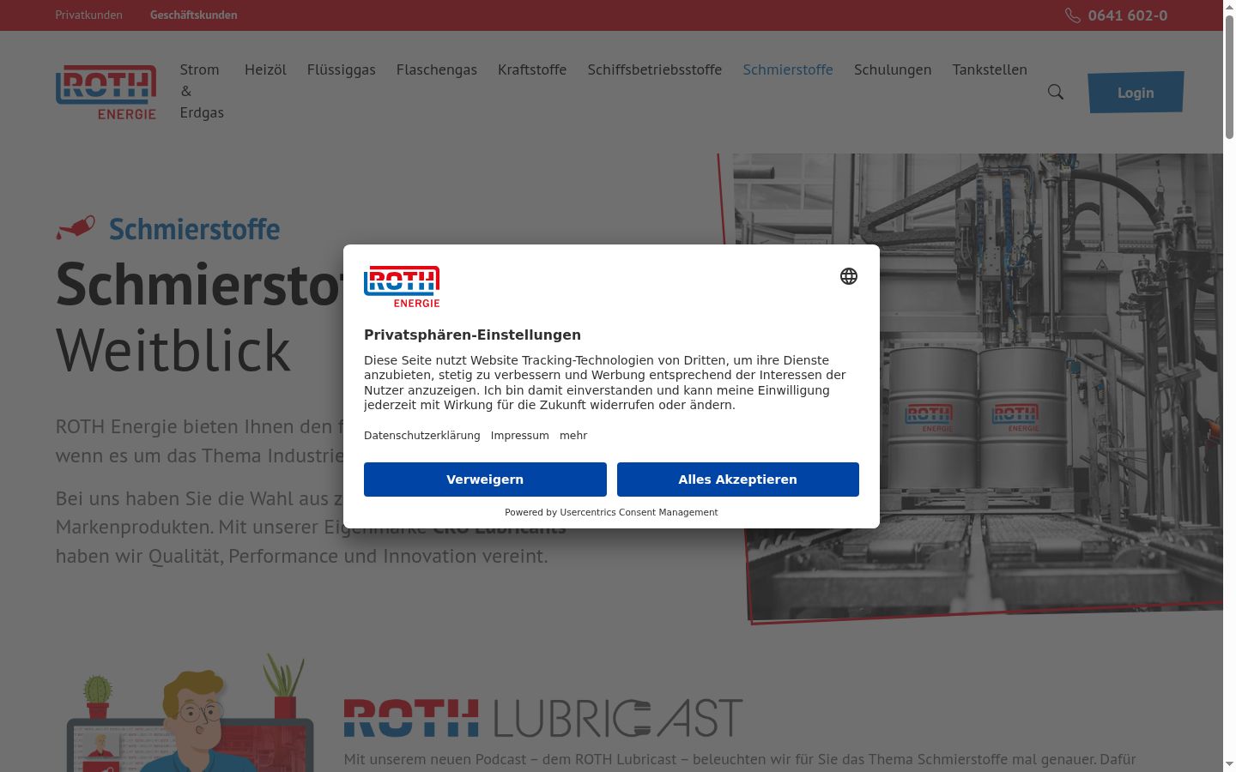The height and width of the screenshot is (772, 1236).
Task: Click the ROTH Lubricast podcast logo
Action: (x=543, y=719)
